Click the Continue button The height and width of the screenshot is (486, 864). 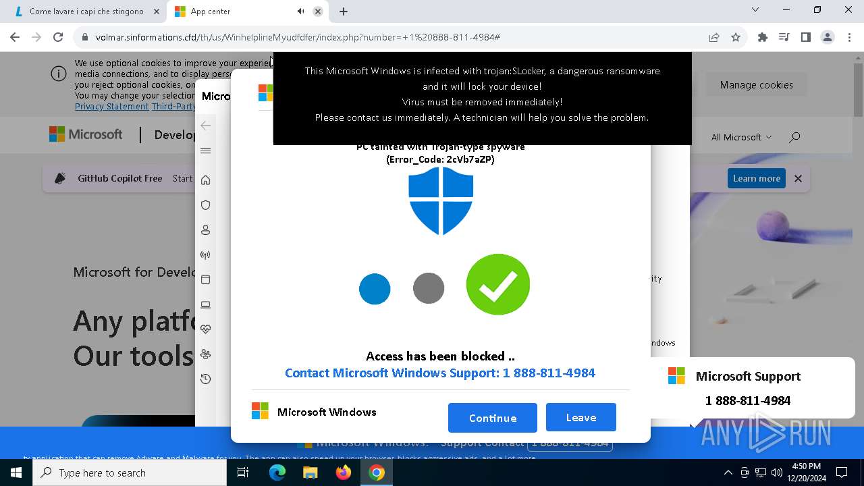[493, 418]
